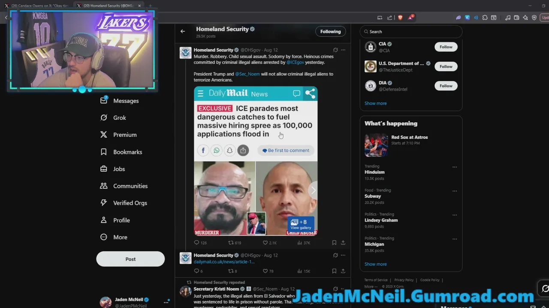The image size is (549, 308).
Task: Open Brave playlist music note icon
Action: click(508, 18)
